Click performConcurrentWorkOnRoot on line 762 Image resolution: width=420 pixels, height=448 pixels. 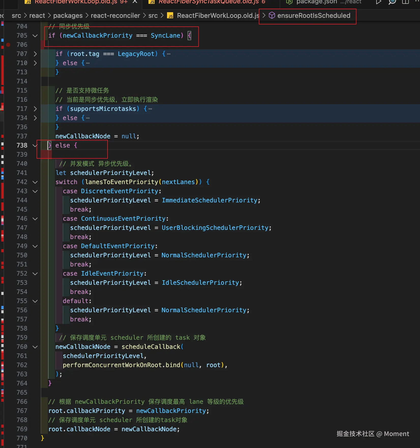tap(112, 365)
